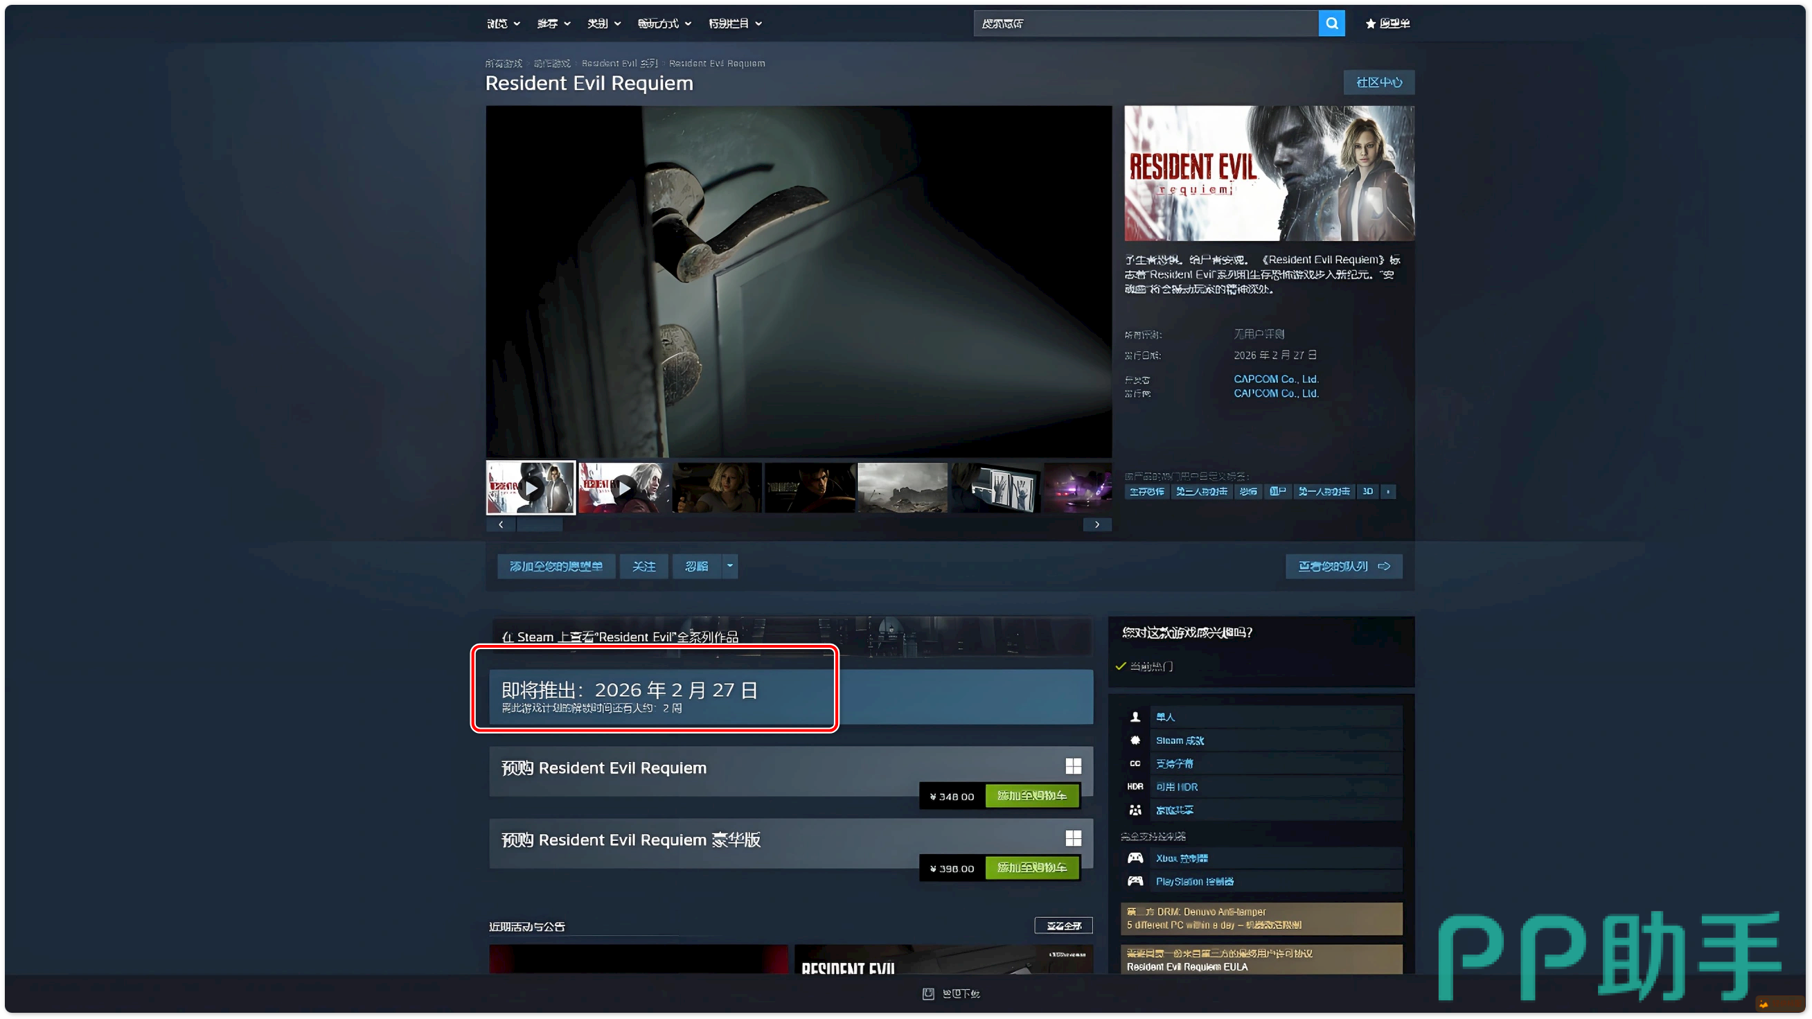The height and width of the screenshot is (1019, 1812).
Task: Click the CC subtitles icon
Action: (1135, 763)
